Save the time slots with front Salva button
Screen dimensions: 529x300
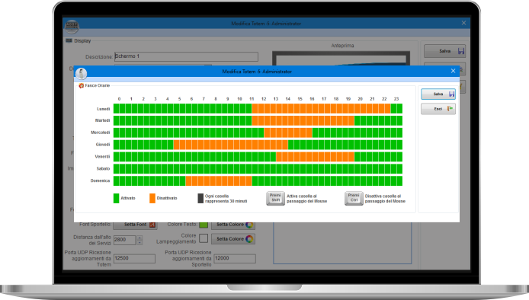click(438, 94)
